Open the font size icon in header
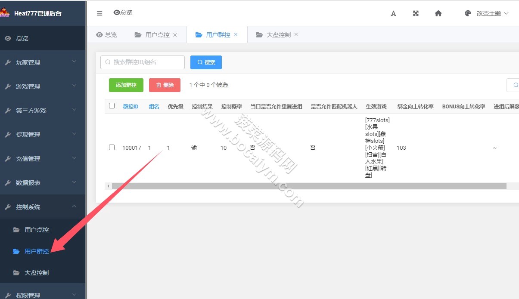Image resolution: width=519 pixels, height=299 pixels. pos(393,13)
